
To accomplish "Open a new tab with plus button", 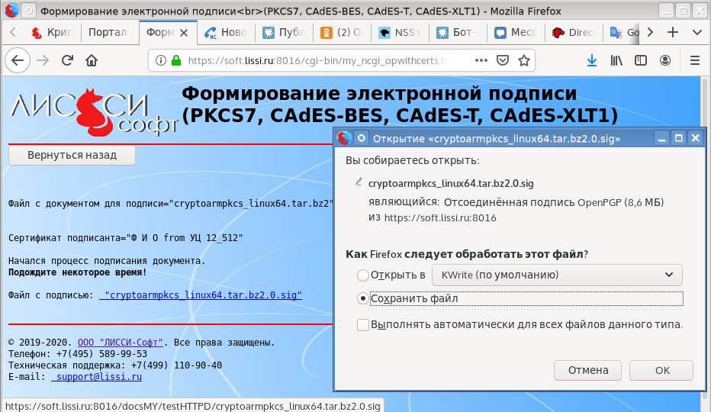I will (673, 33).
